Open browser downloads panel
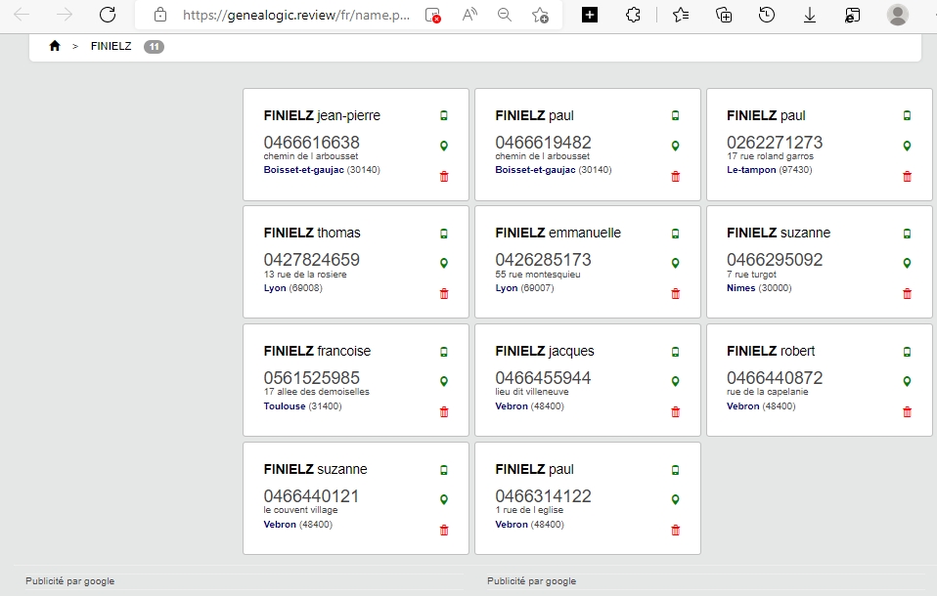The width and height of the screenshot is (937, 596). point(810,15)
